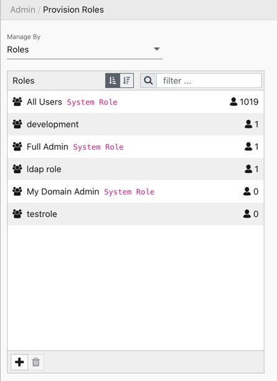Click group icon beside All Users
This screenshot has width=277, height=381.
[17, 102]
